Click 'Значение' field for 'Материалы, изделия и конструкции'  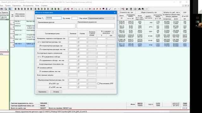point(73,38)
